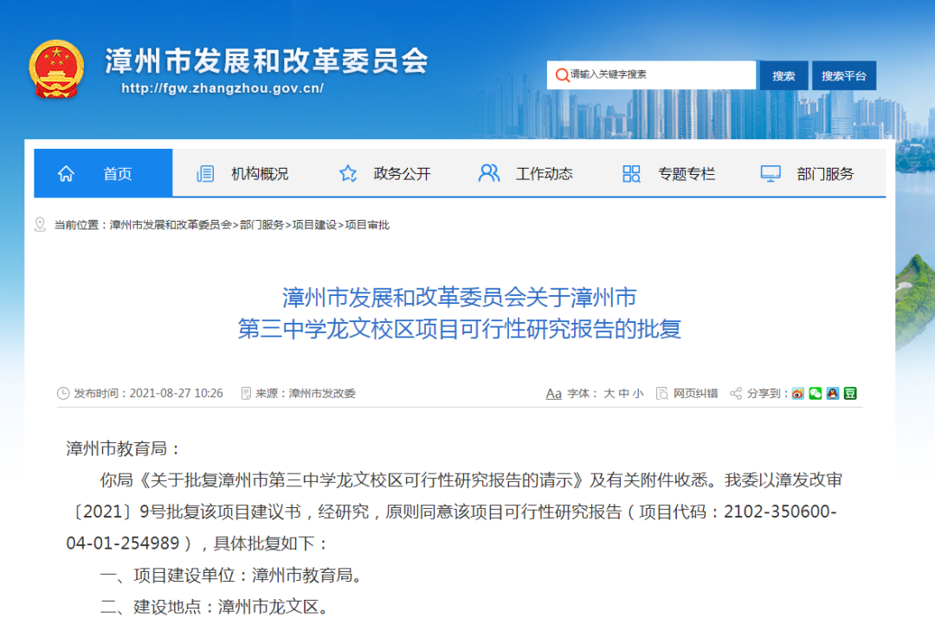Click the home icon in navigation bar
This screenshot has width=935, height=618.
[x=66, y=174]
